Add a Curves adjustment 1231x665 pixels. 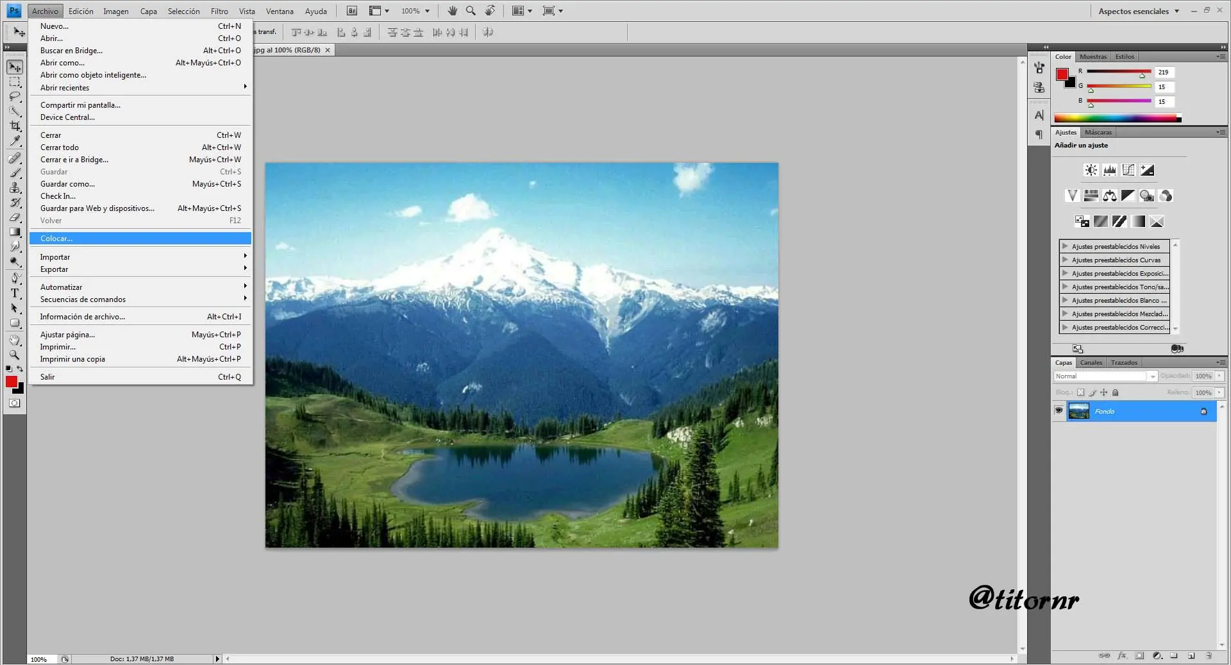(1128, 170)
